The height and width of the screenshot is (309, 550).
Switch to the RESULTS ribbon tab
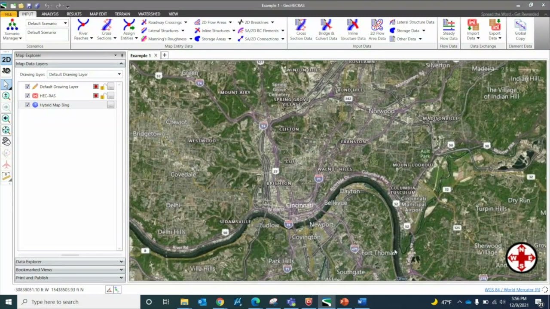click(74, 14)
